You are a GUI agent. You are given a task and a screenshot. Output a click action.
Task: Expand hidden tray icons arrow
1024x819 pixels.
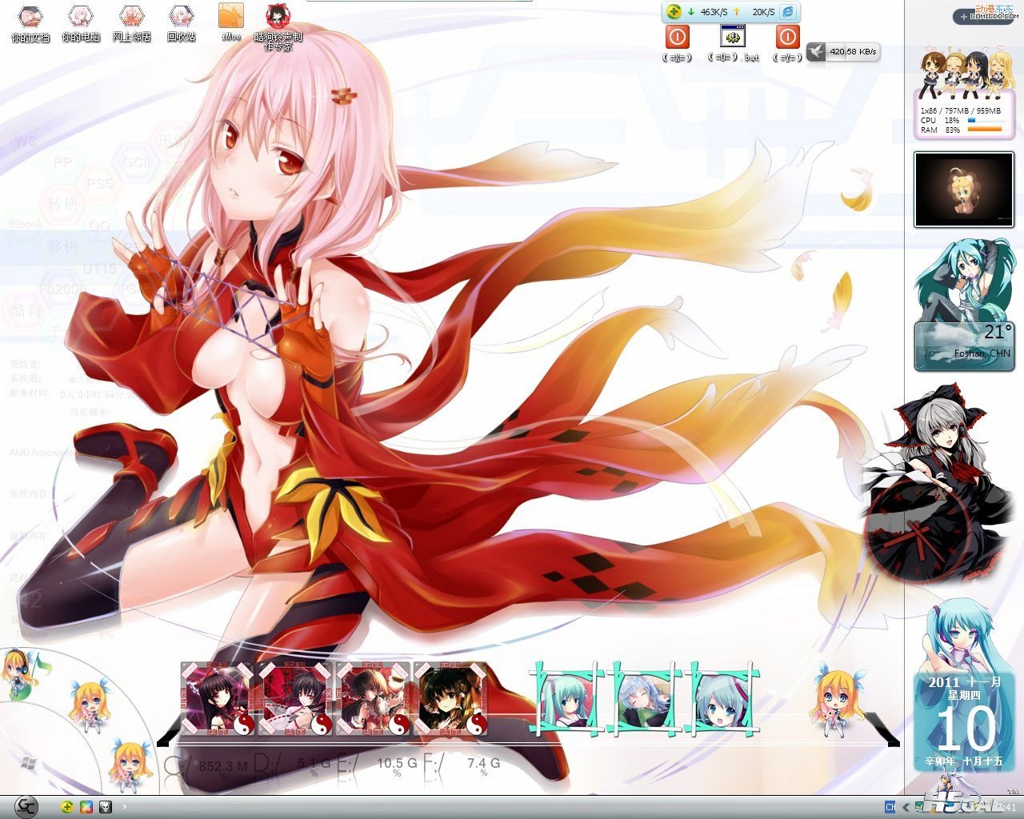906,808
